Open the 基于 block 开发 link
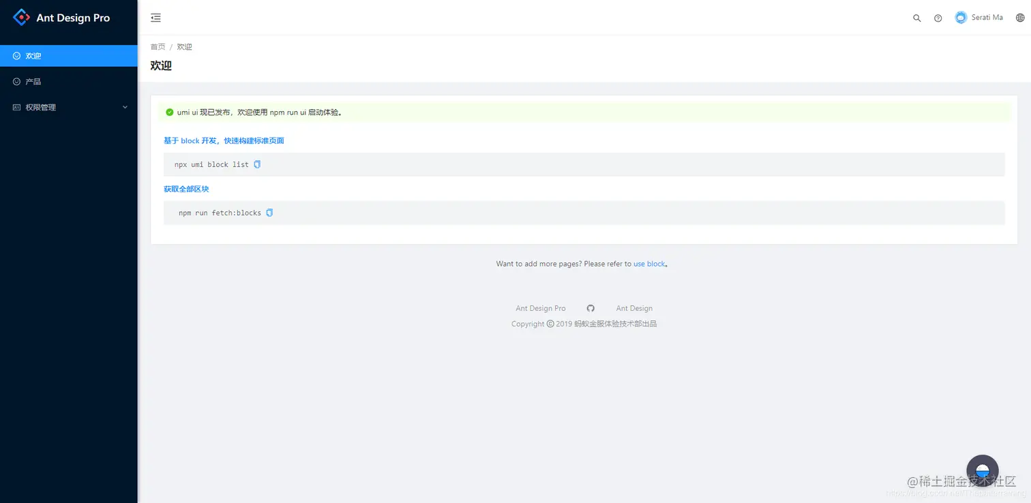Screen dimensions: 1031x503 pyautogui.click(x=224, y=140)
